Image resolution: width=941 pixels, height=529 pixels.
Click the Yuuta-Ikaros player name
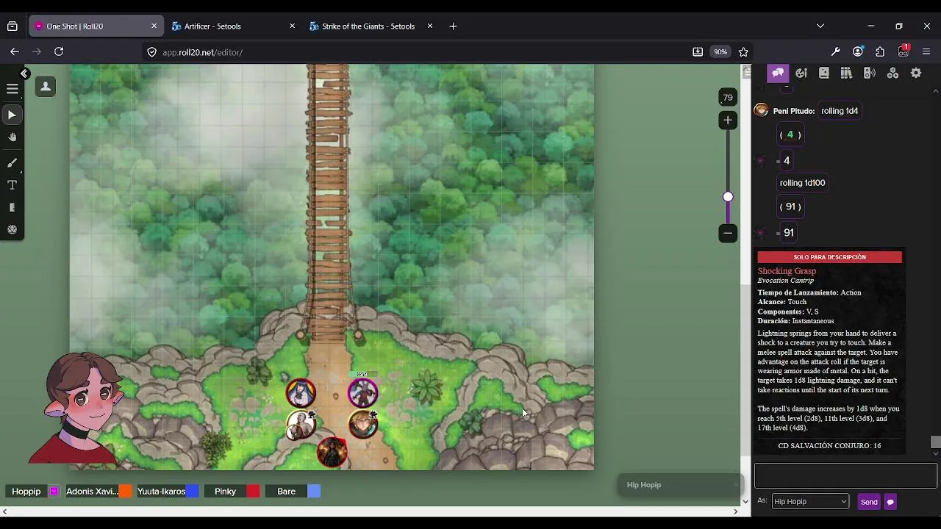(161, 492)
